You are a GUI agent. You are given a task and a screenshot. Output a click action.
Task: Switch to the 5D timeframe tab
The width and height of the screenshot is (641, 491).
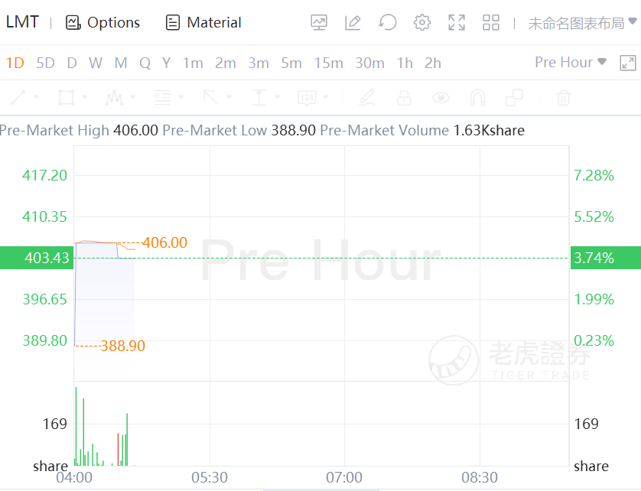point(46,63)
